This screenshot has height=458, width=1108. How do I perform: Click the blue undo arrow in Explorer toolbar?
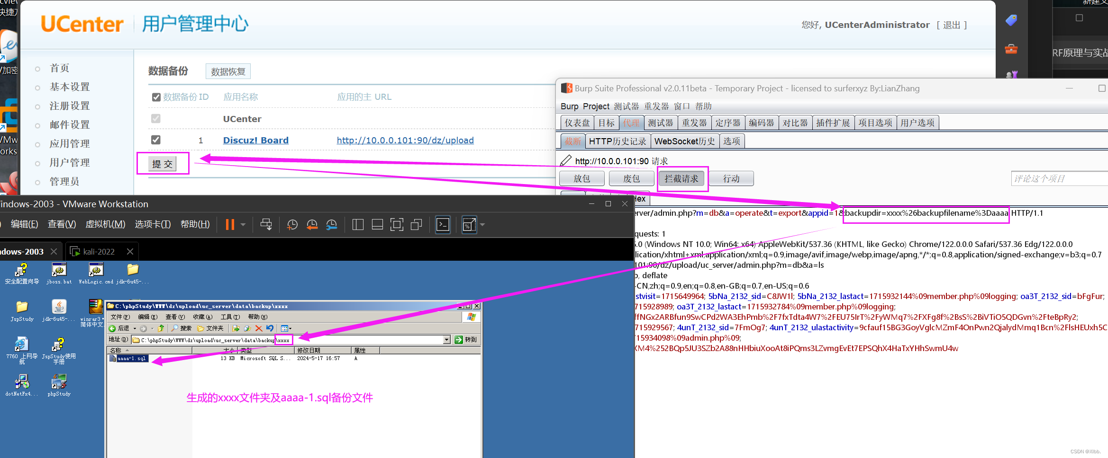(270, 328)
